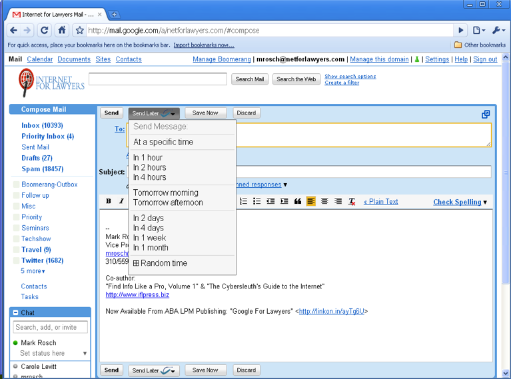Go back with the browser back arrow
Viewport: 511px width, 379px height.
click(x=13, y=31)
